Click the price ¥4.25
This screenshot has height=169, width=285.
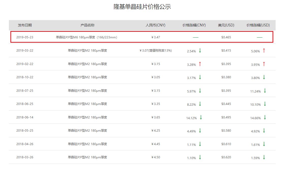(156, 131)
